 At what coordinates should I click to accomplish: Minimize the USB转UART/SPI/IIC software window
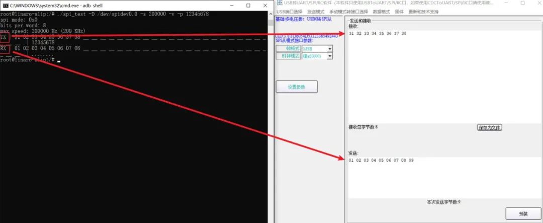[505, 3]
